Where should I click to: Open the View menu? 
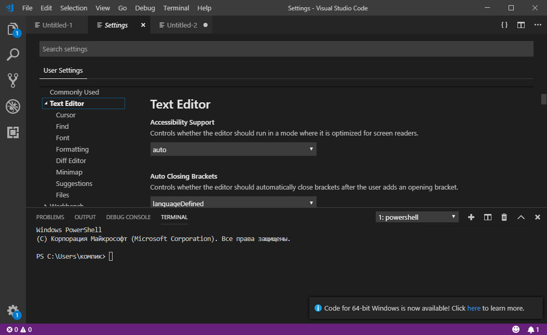click(x=103, y=8)
